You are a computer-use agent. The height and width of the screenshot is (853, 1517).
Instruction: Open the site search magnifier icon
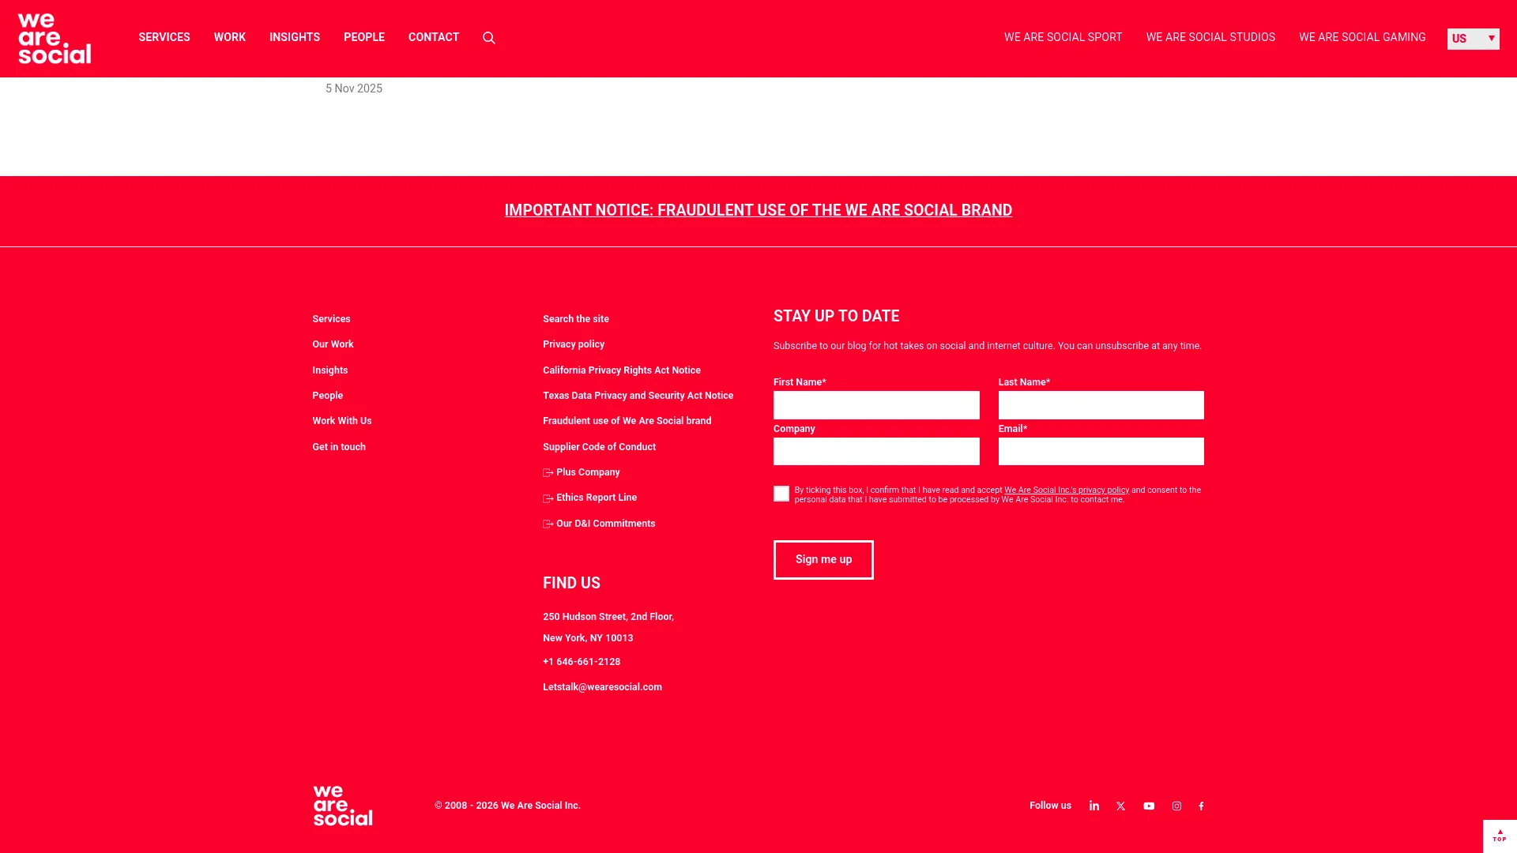(x=488, y=37)
